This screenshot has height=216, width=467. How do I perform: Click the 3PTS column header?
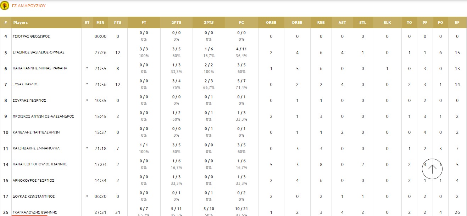[x=209, y=23]
